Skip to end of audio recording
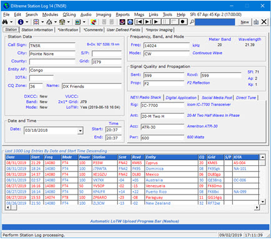Viewport: 272px width, 240px height. click(x=148, y=22)
